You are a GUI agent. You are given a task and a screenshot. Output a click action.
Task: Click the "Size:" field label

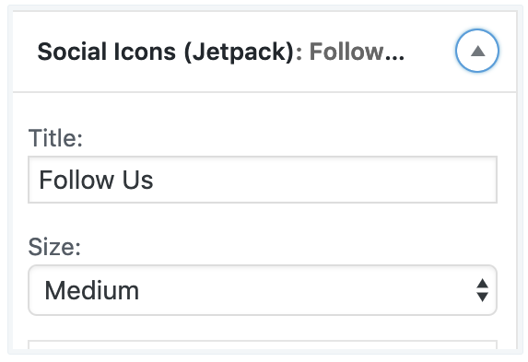pyautogui.click(x=54, y=247)
